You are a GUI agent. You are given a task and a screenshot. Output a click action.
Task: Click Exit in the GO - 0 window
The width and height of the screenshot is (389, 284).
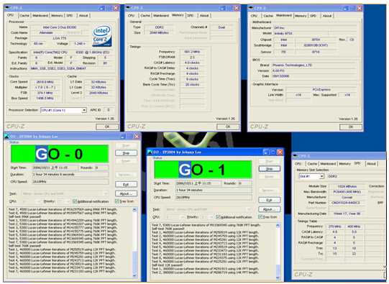pos(126,185)
